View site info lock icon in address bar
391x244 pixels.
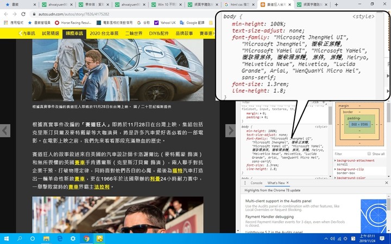tap(34, 14)
